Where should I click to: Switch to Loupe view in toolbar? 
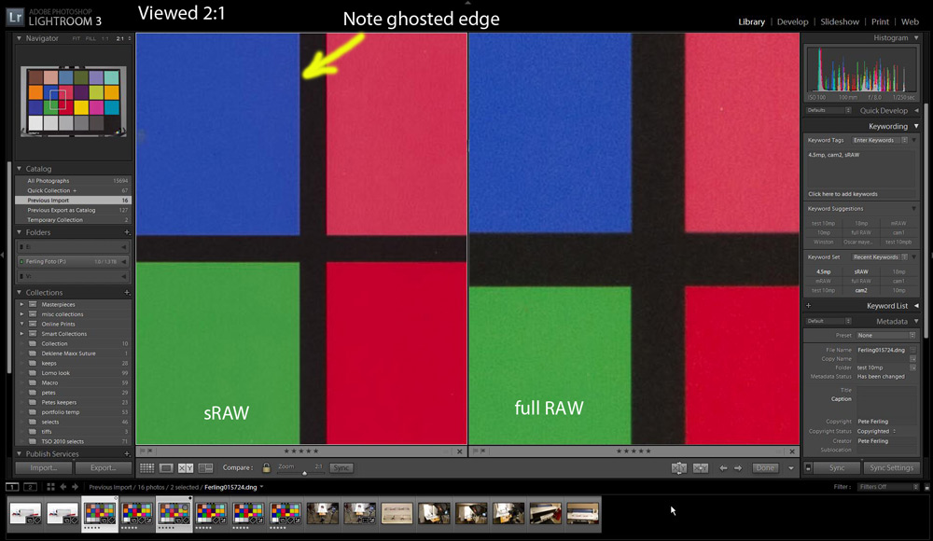(166, 467)
